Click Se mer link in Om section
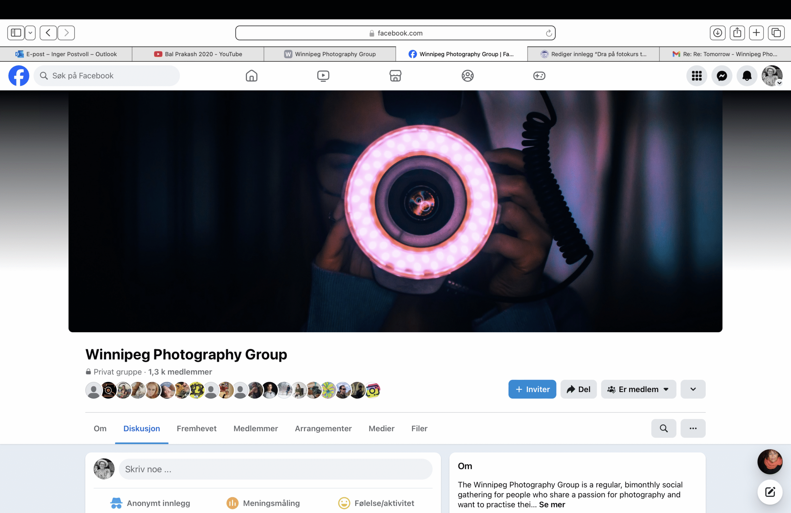 click(x=552, y=504)
